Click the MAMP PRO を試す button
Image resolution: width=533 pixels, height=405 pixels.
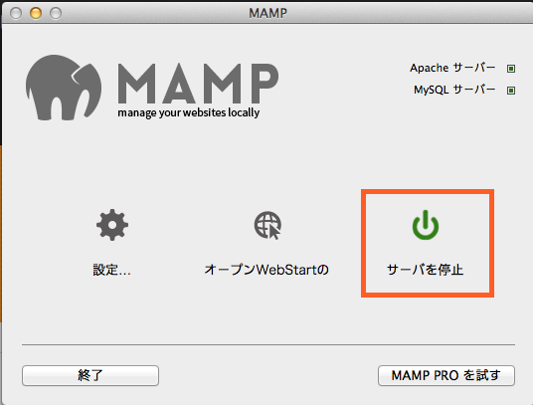(446, 375)
